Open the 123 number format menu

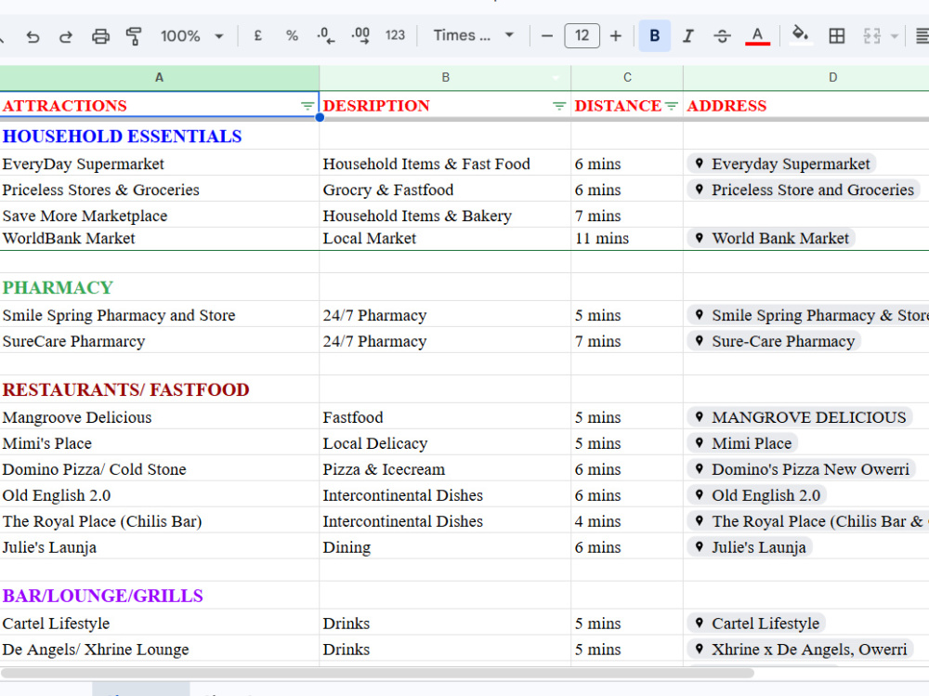click(395, 36)
